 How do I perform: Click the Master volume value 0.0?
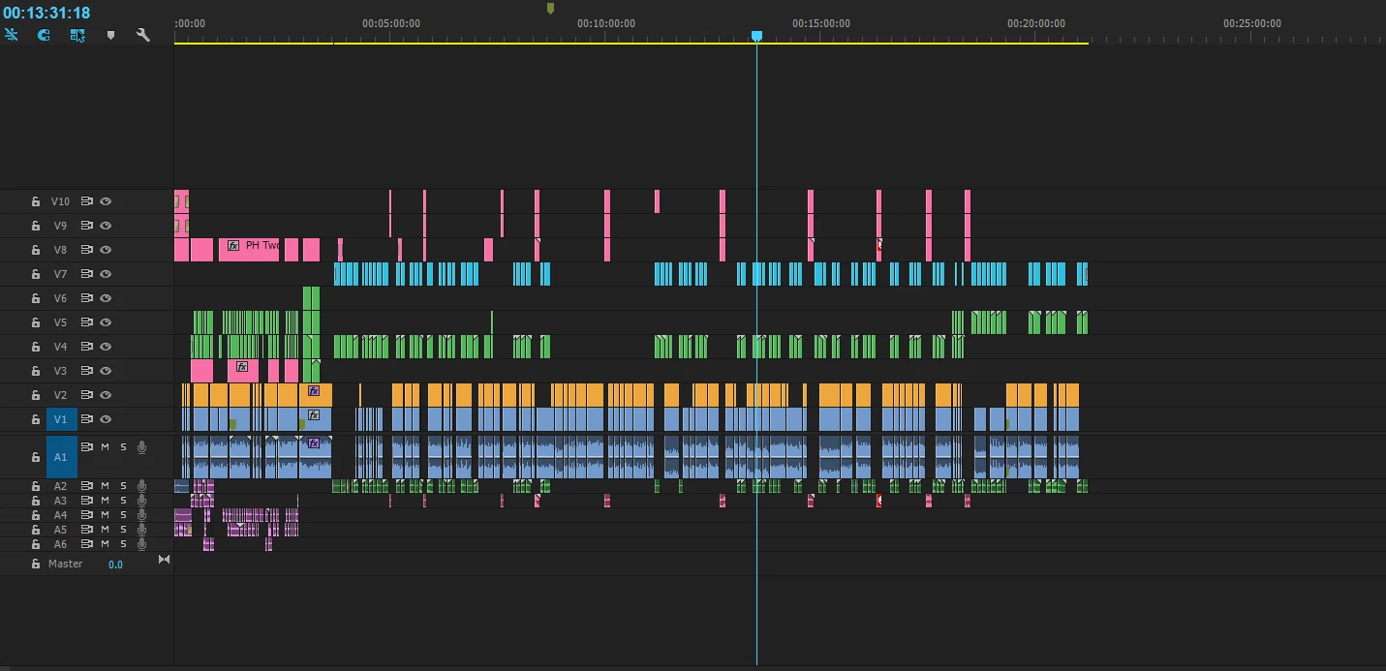pyautogui.click(x=115, y=564)
